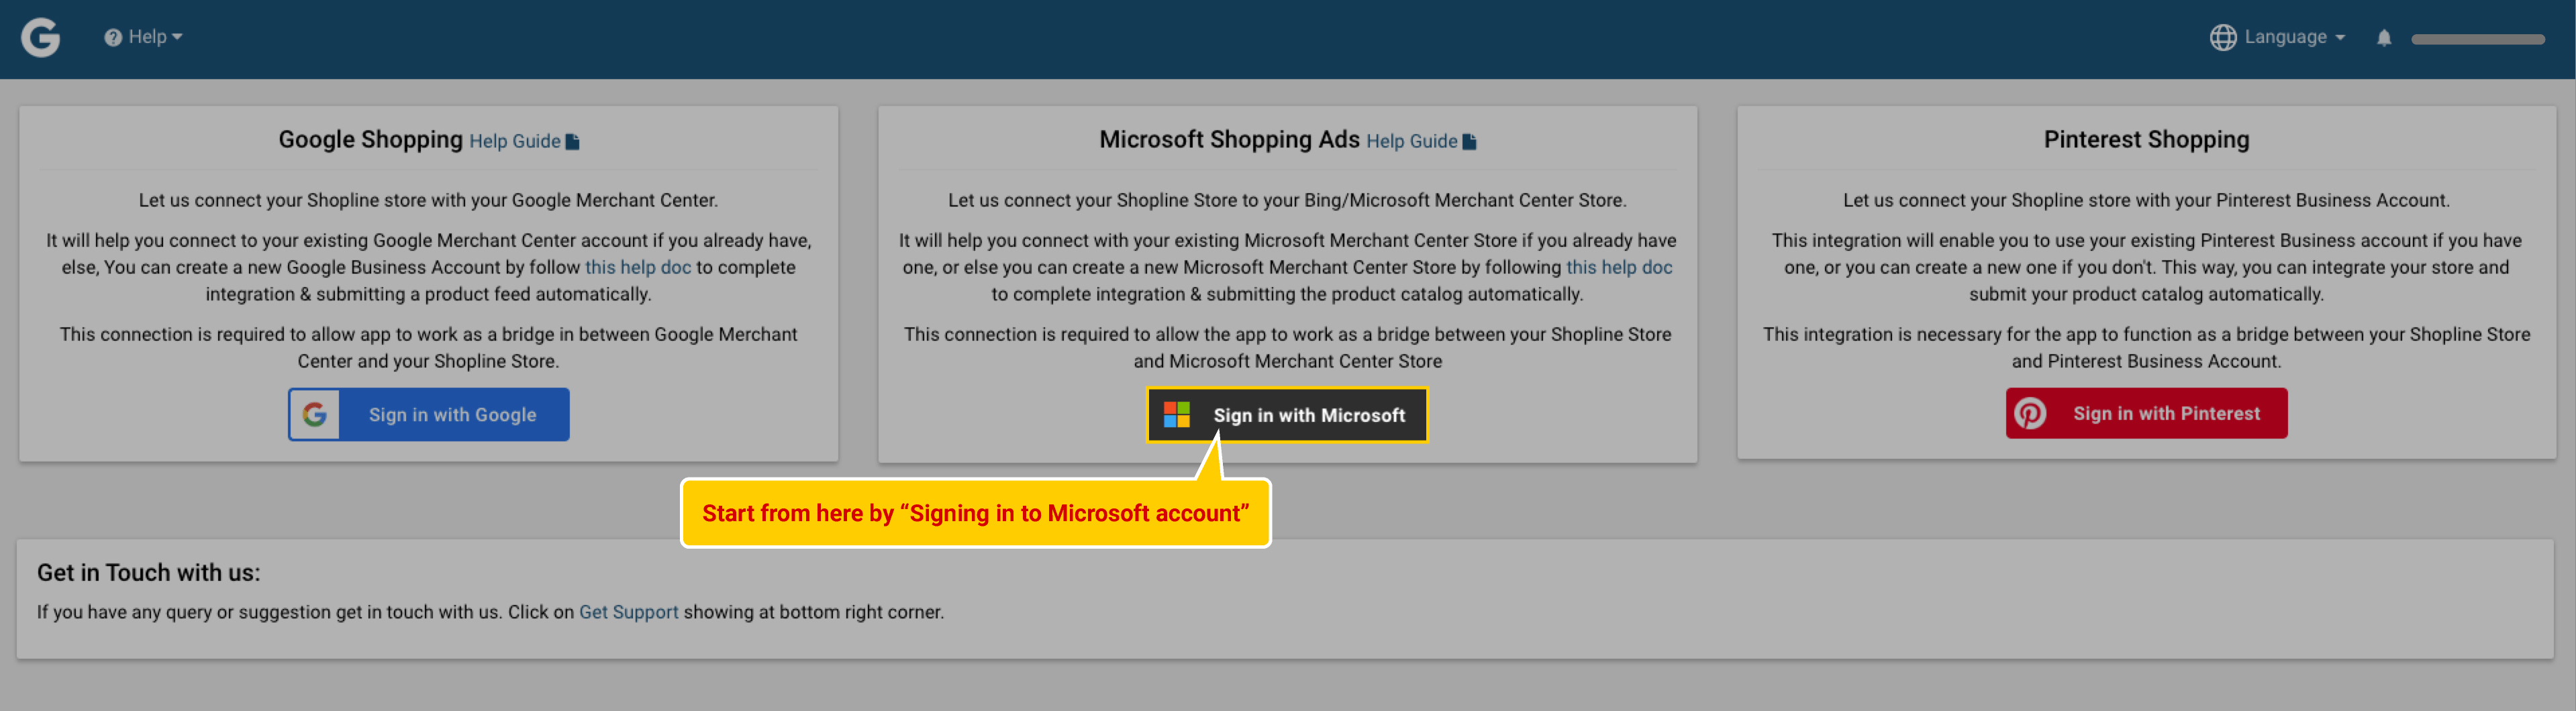Click the question mark help icon
2576x711 pixels.
[x=113, y=37]
